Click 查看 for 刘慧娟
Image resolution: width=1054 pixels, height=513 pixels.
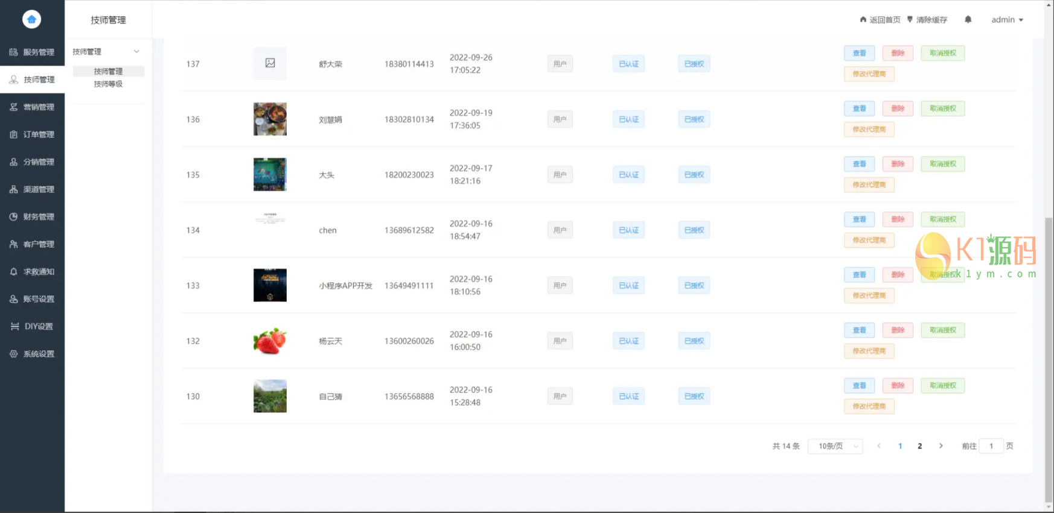859,109
